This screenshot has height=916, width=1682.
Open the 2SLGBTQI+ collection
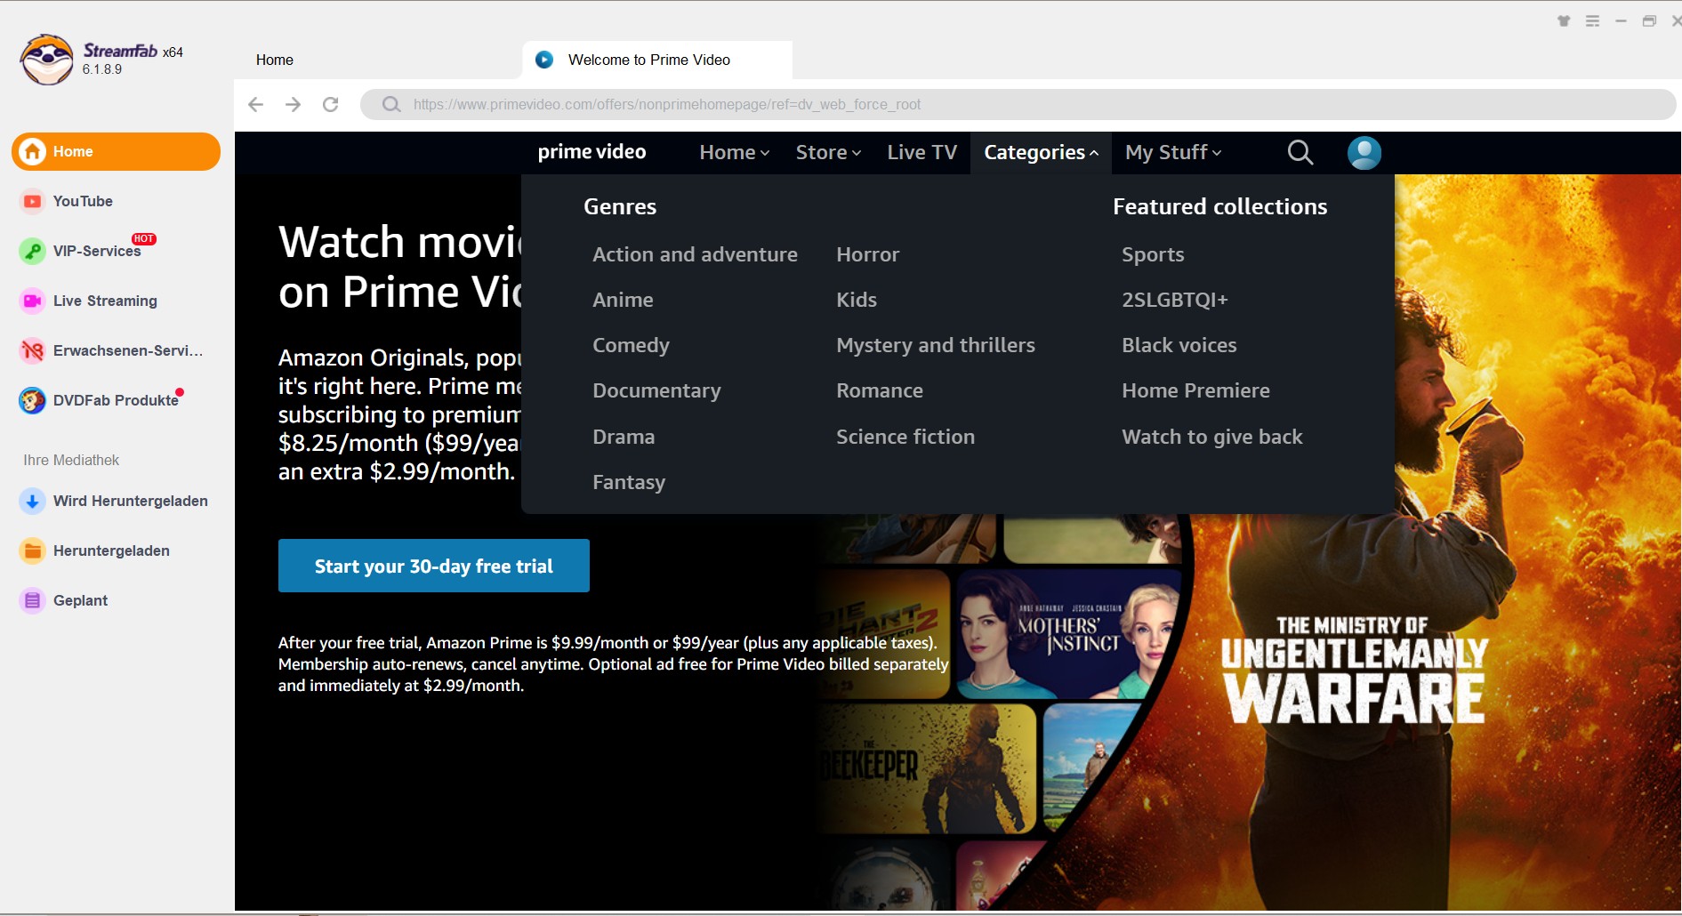click(1174, 300)
